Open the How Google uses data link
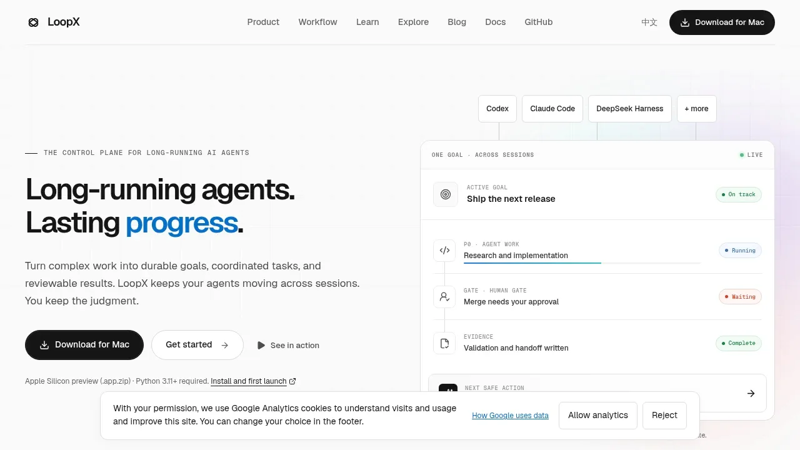 (510, 416)
